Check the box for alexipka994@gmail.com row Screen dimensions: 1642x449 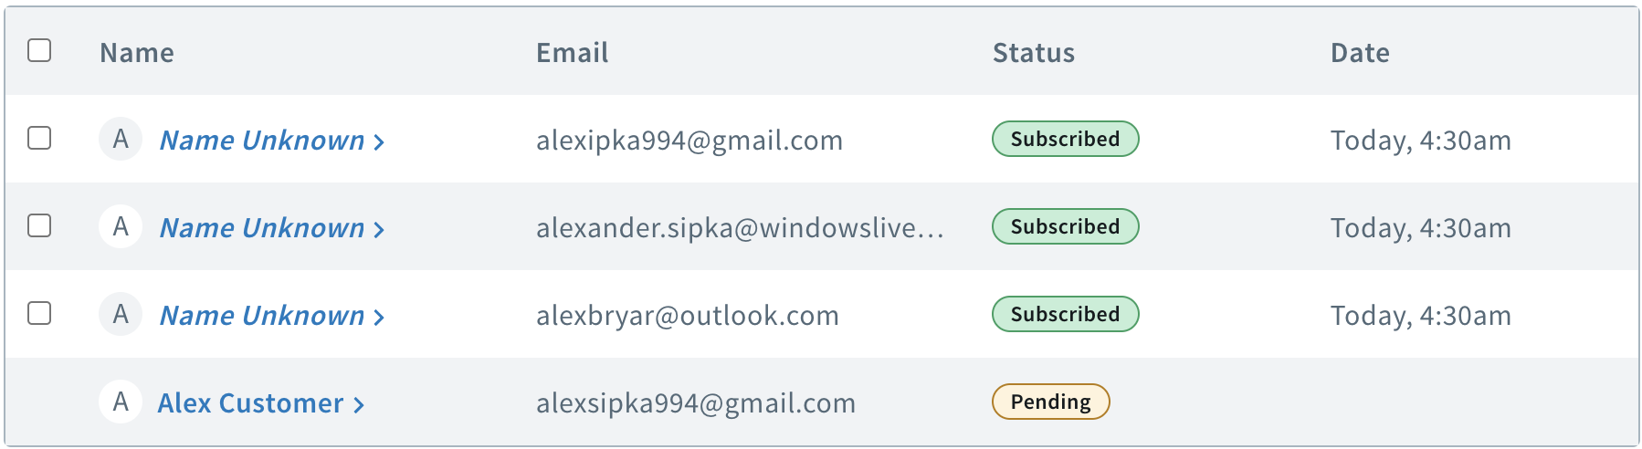[x=39, y=138]
